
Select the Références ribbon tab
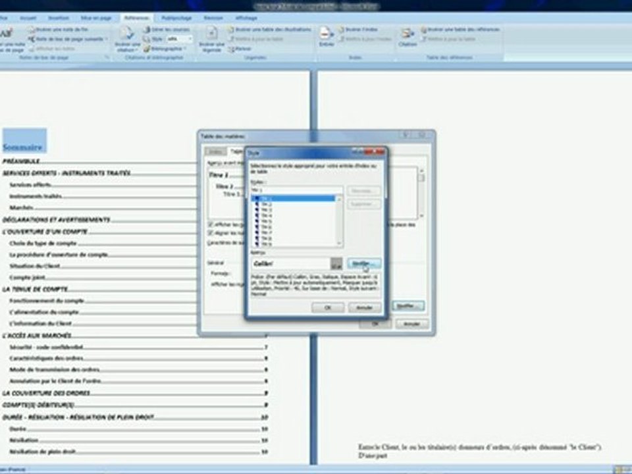[137, 18]
